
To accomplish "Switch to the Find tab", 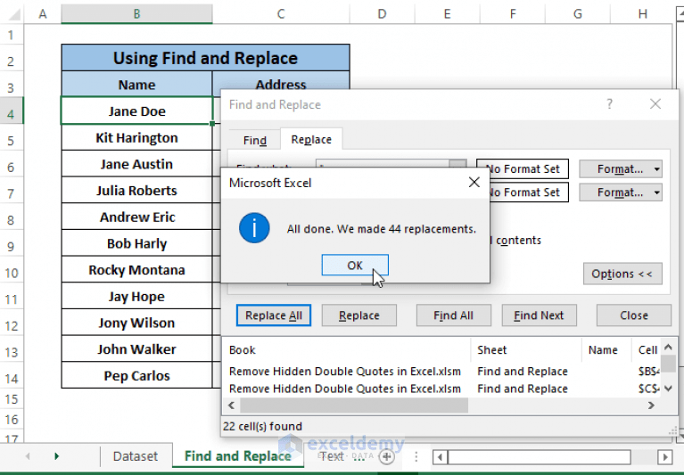I will pos(255,140).
